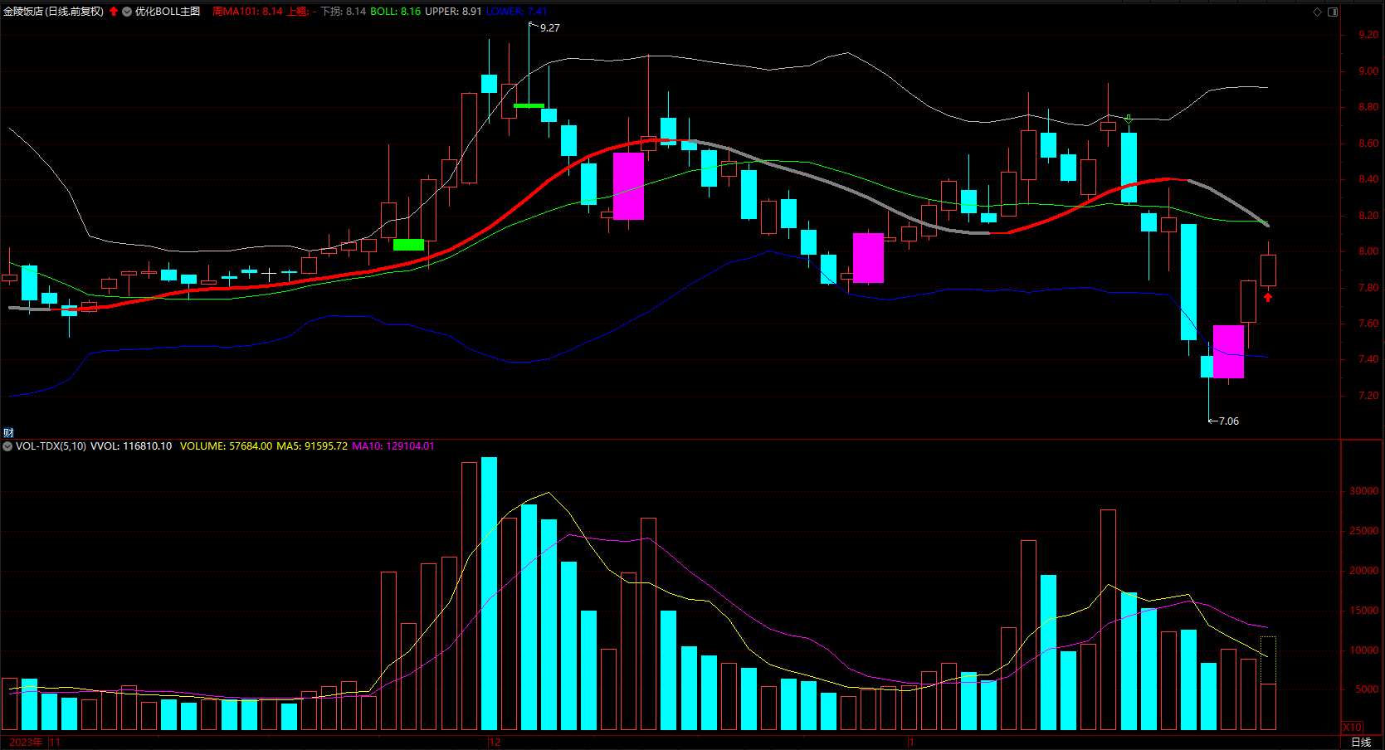1385x750 pixels.
Task: Click the yellow VOLUME: 57684.00 readout
Action: (226, 446)
